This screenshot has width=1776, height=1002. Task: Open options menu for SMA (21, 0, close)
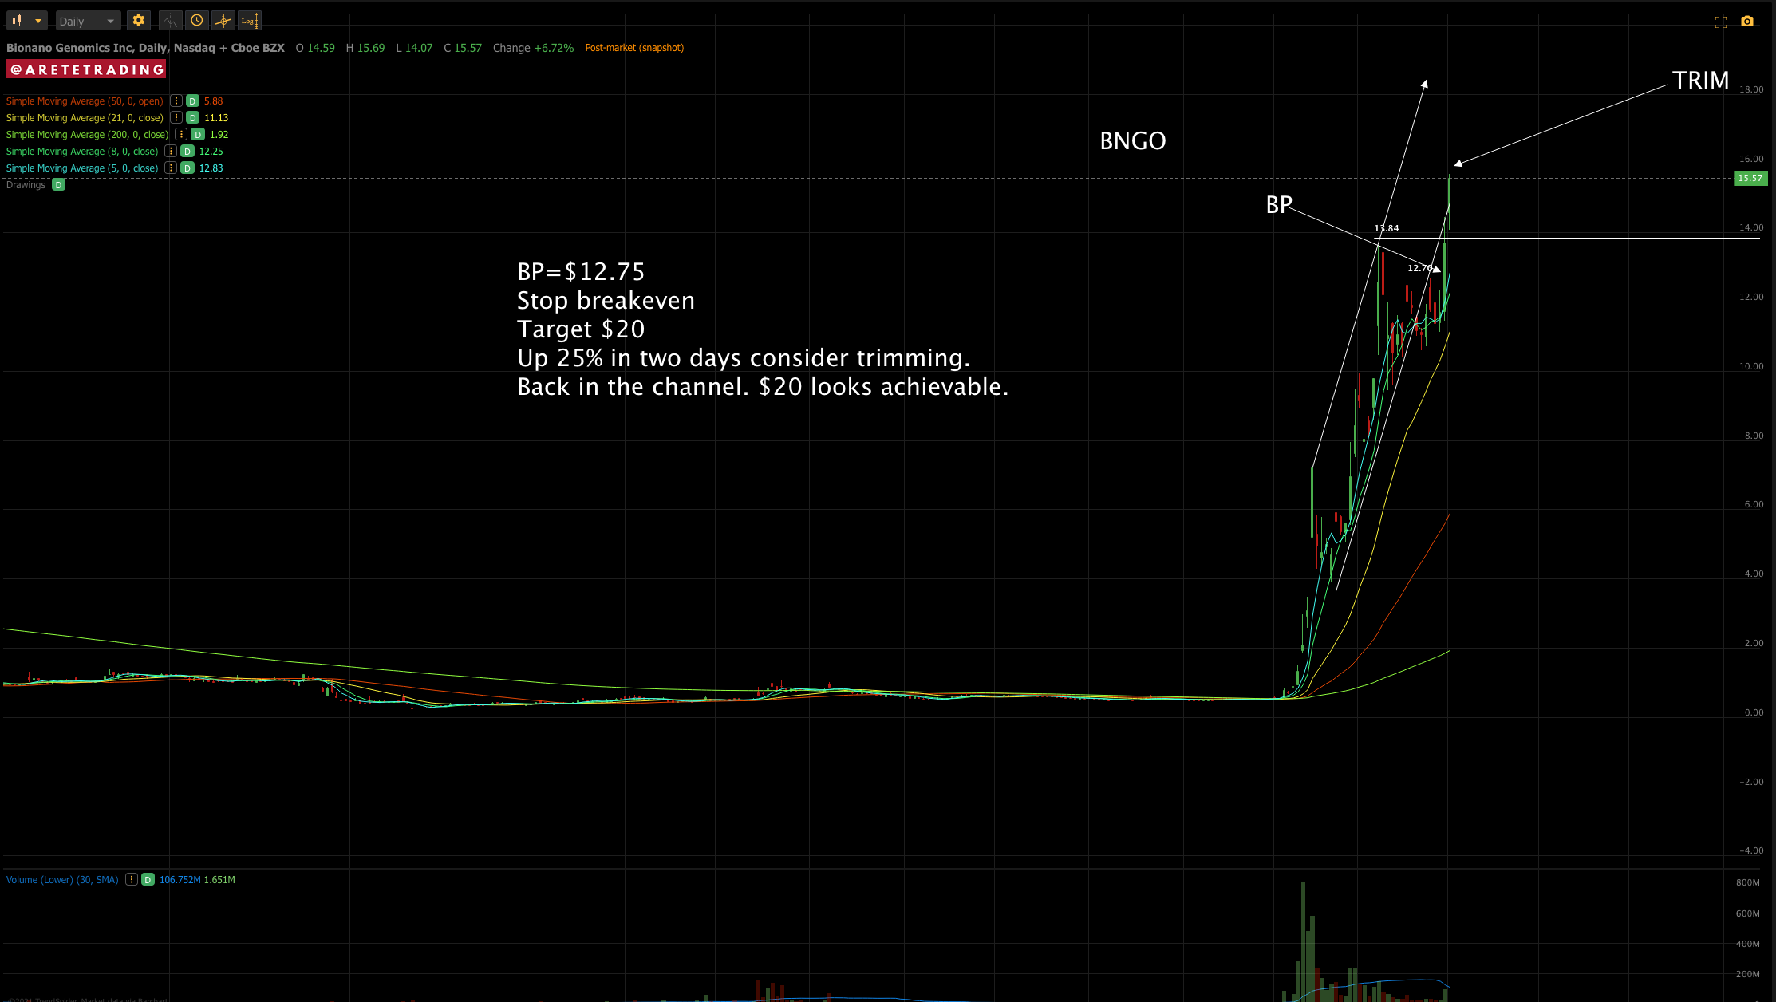coord(176,118)
